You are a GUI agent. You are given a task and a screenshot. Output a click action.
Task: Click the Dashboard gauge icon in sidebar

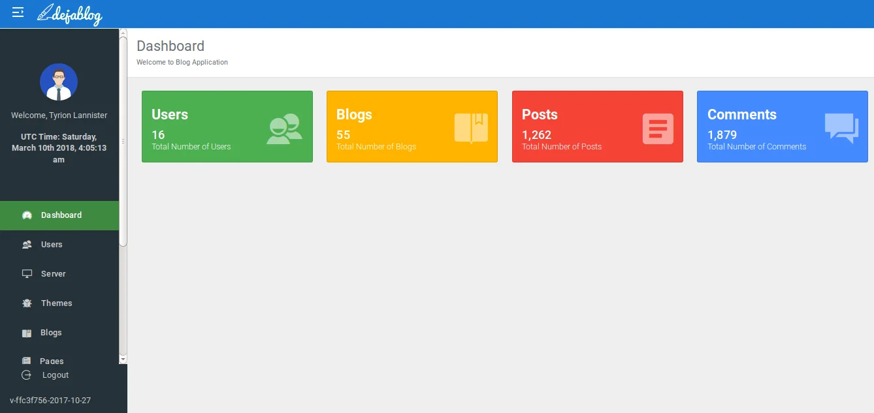[x=27, y=215]
